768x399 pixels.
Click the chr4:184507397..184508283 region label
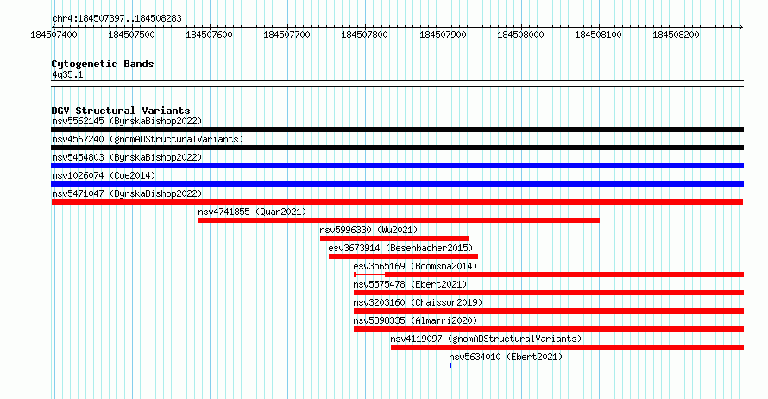pos(116,19)
